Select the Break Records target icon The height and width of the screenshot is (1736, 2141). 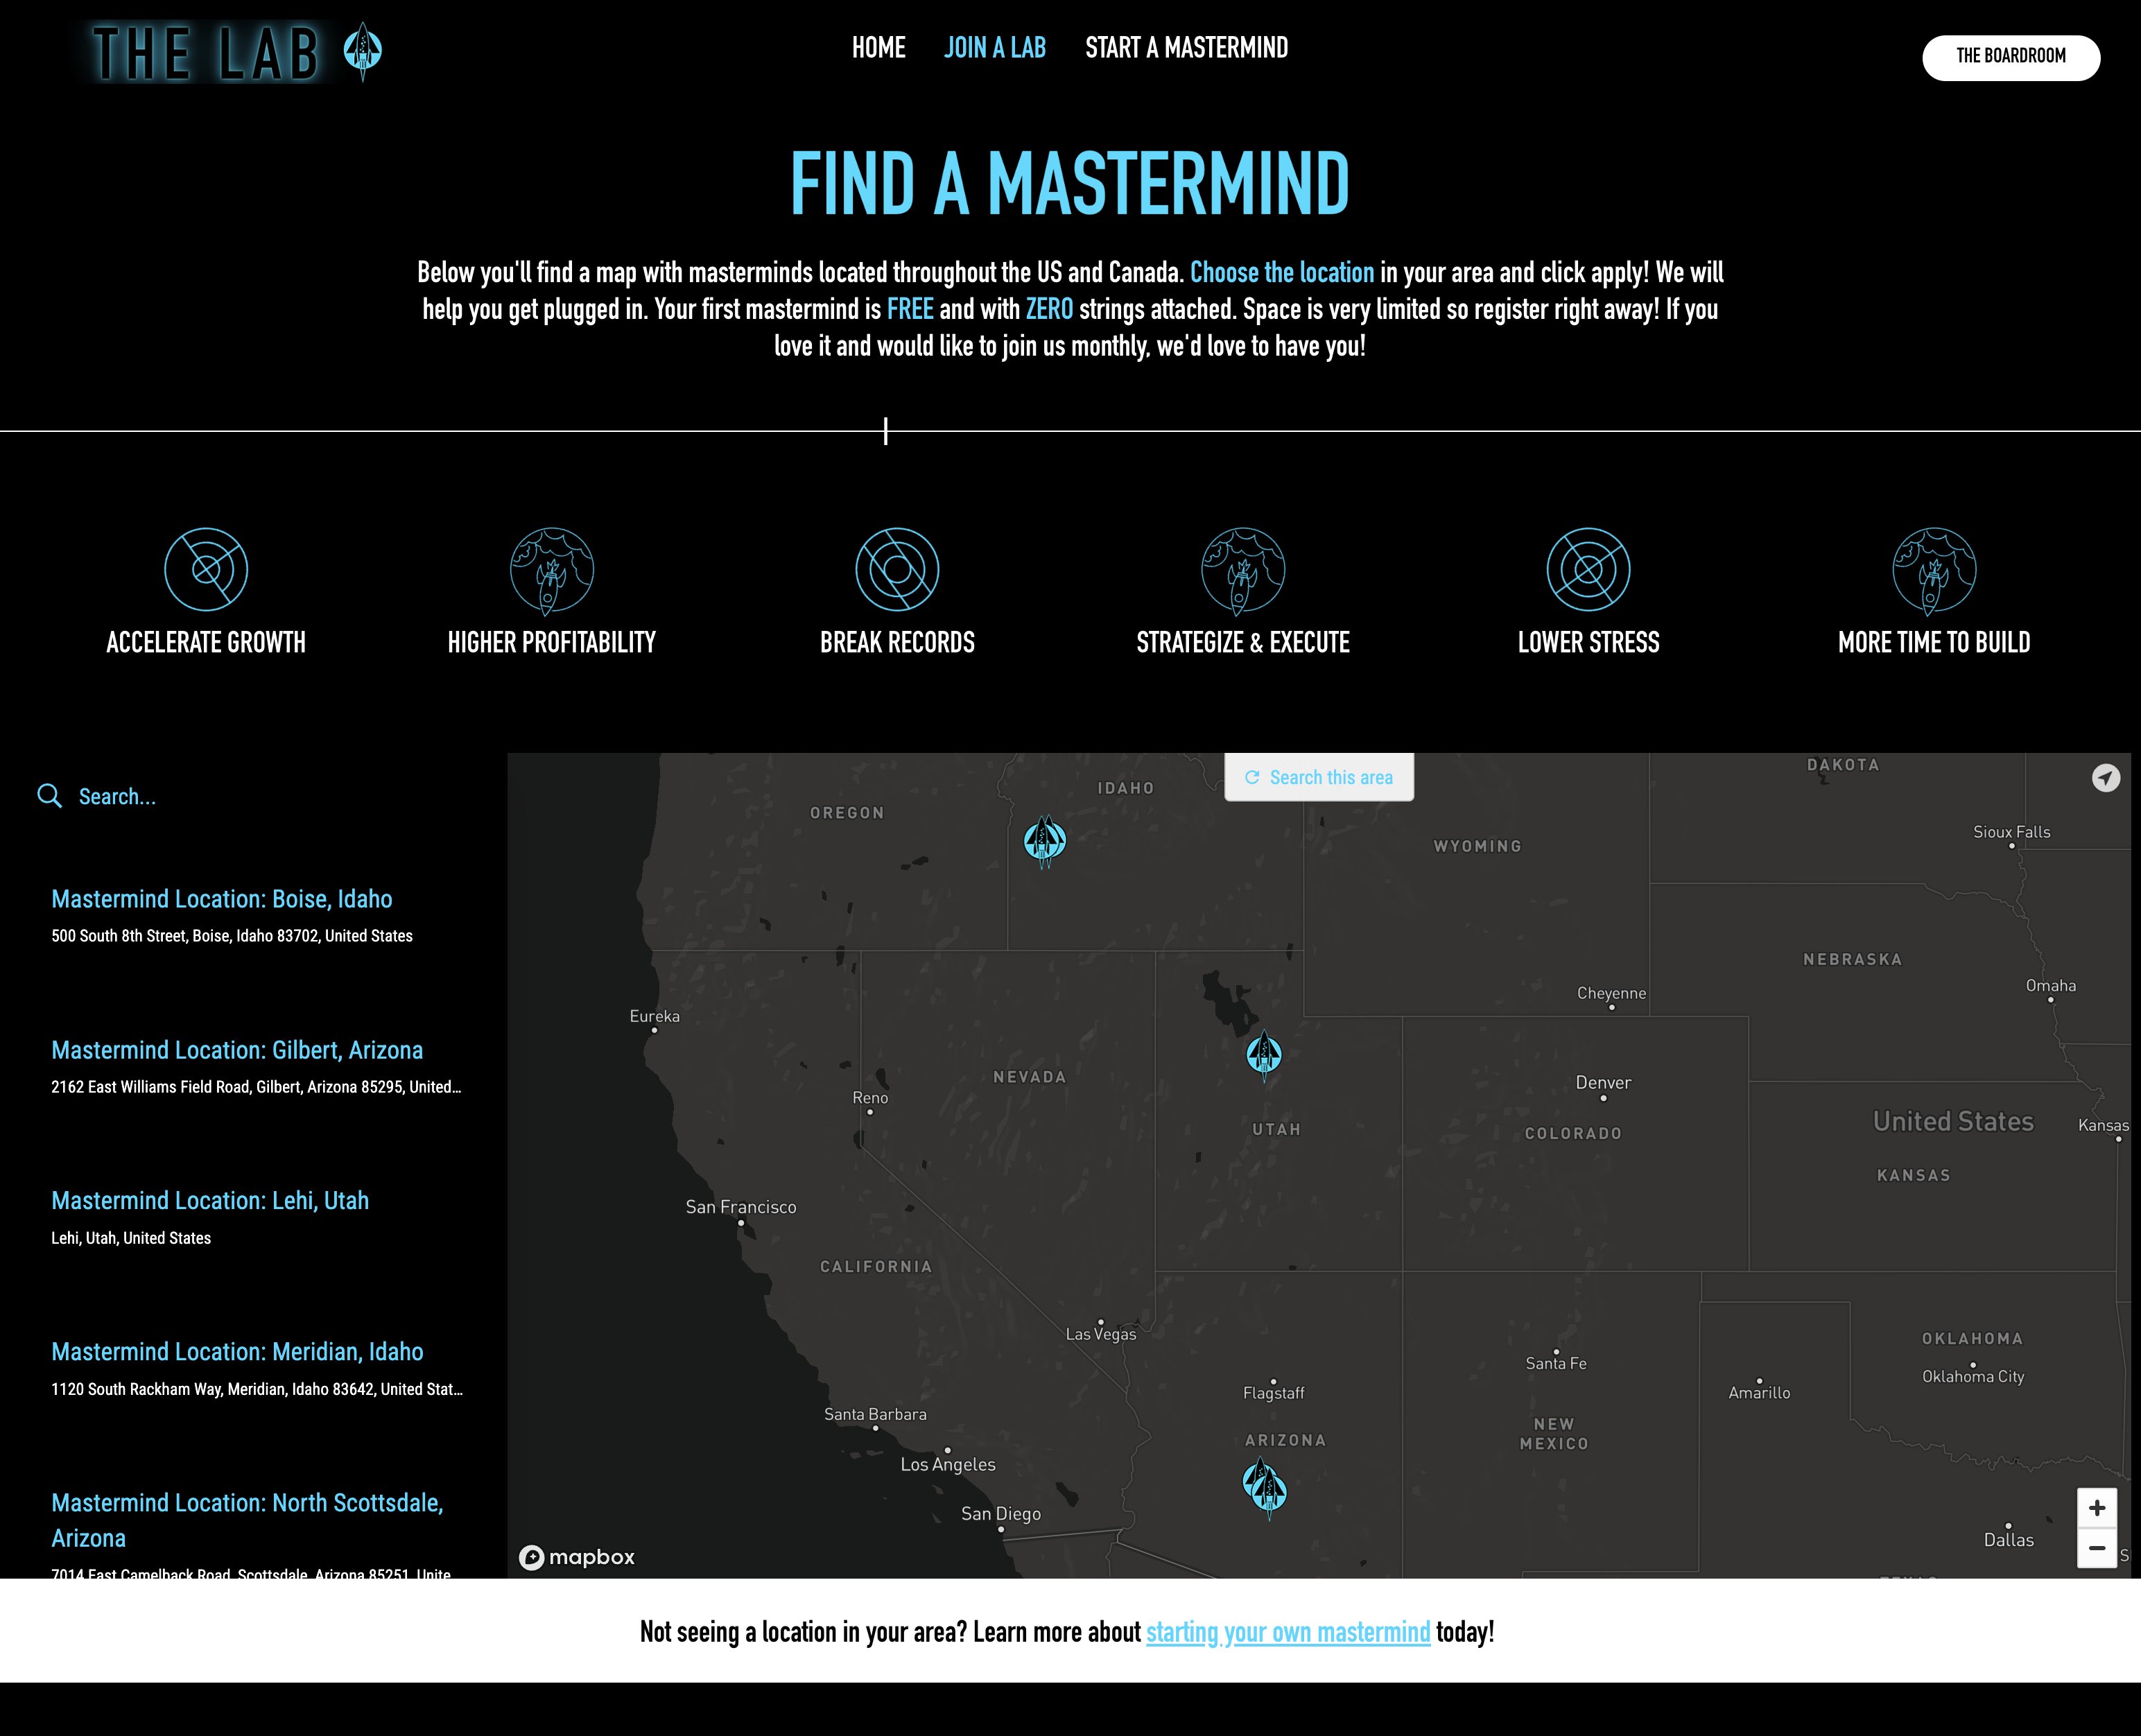click(x=897, y=568)
